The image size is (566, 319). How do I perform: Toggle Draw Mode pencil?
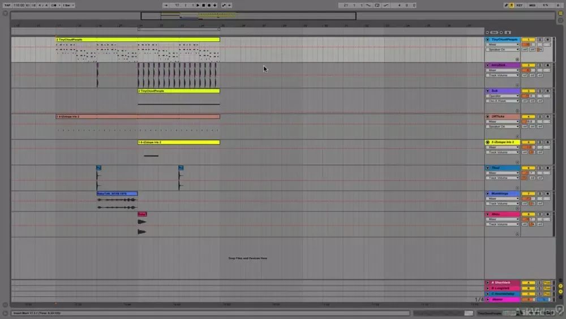coord(506,6)
